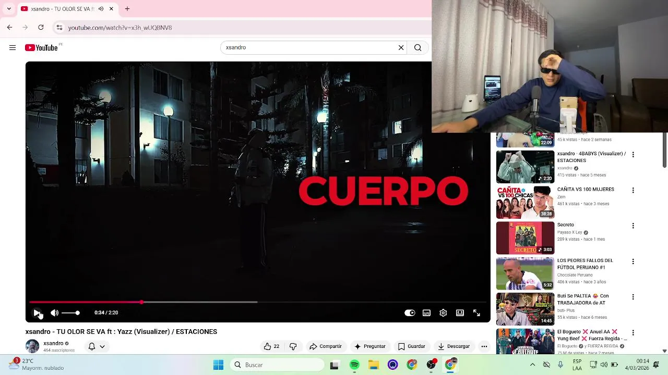Open the xsandro channel name link

53,343
